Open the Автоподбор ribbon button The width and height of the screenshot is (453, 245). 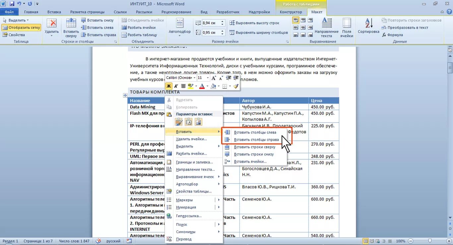180,27
